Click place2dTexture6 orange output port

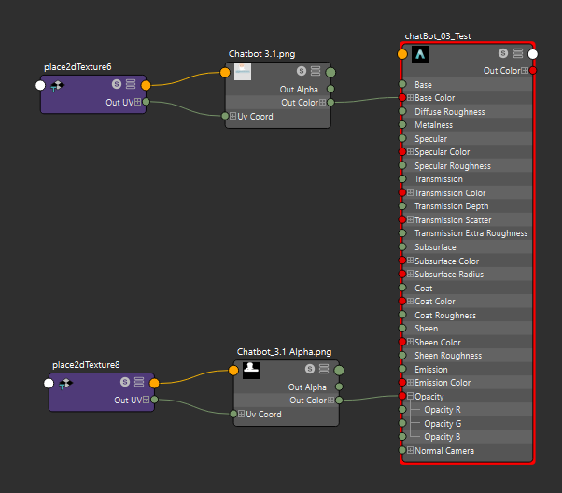pos(146,85)
